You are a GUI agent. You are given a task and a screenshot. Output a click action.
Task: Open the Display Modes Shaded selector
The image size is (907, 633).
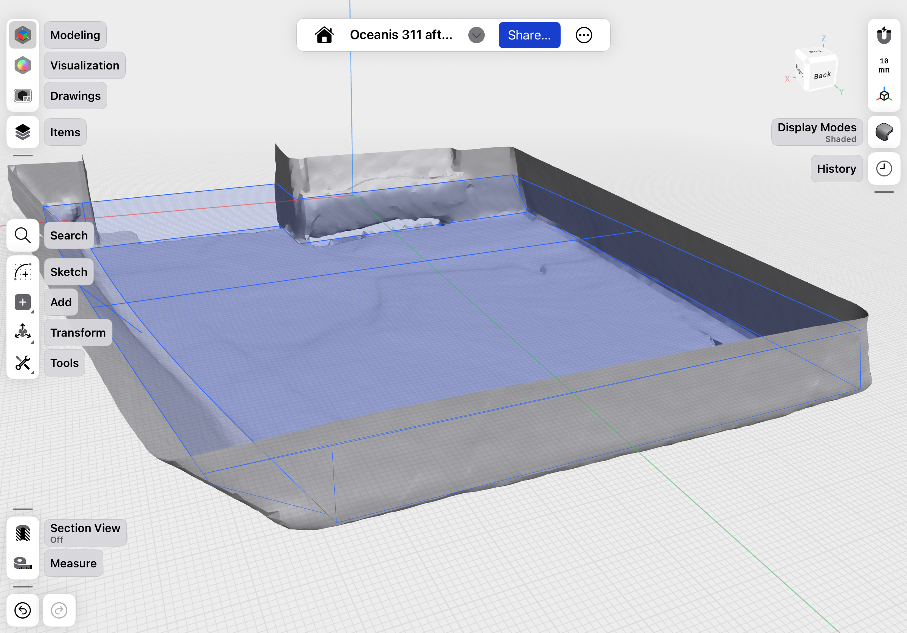click(817, 132)
